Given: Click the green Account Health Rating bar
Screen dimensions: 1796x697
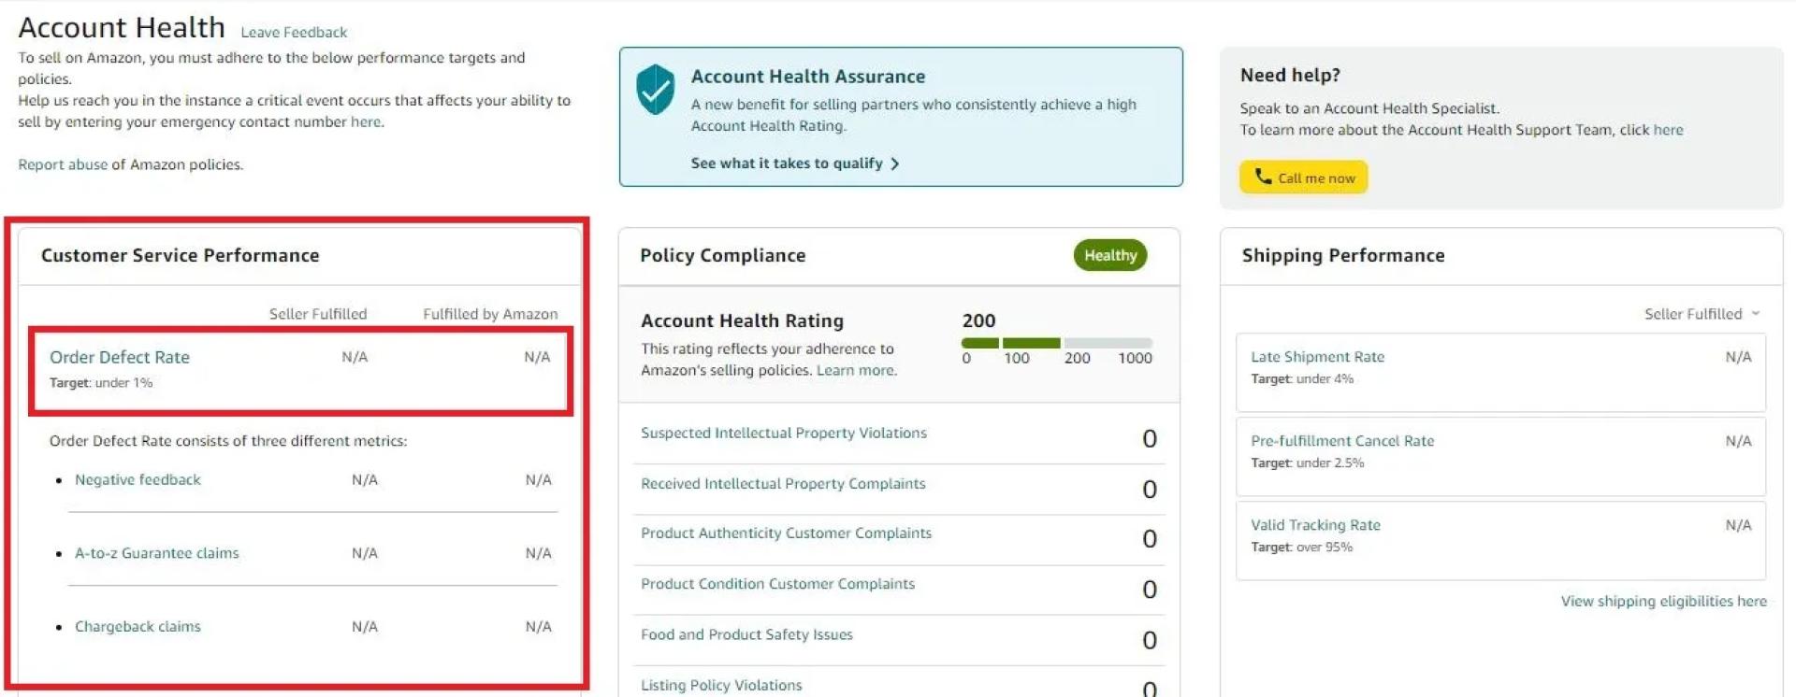Looking at the screenshot, I should pyautogui.click(x=1010, y=342).
